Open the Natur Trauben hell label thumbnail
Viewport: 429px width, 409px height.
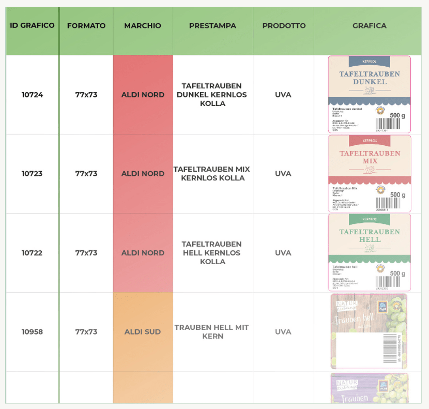(x=369, y=331)
